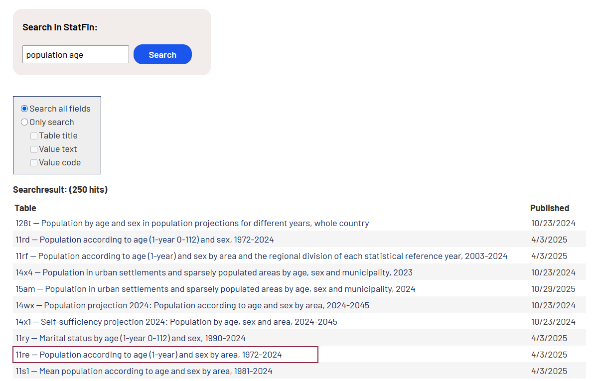Open table 14x4 urban settlements 2023
592x381 pixels.
click(214, 272)
